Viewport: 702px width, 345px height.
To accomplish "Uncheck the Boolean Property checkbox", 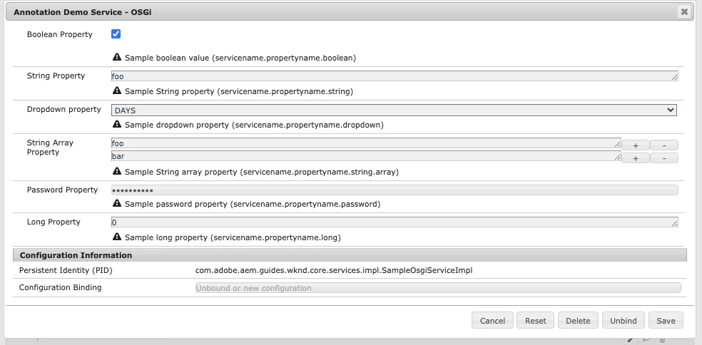I will 116,34.
